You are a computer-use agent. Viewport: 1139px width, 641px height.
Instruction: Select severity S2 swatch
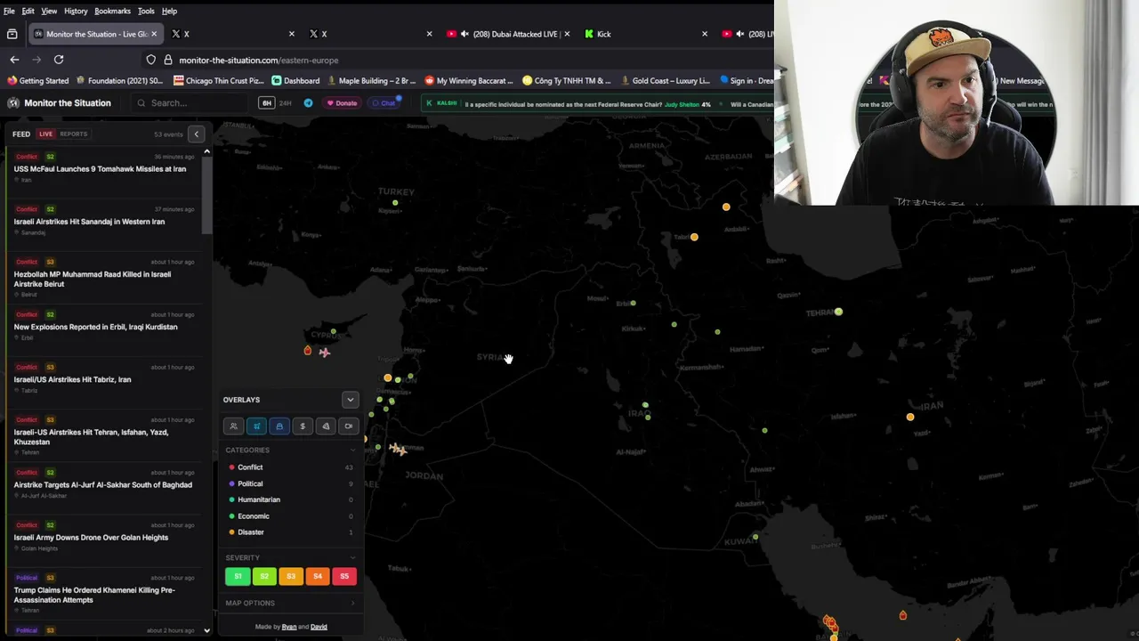pos(264,576)
